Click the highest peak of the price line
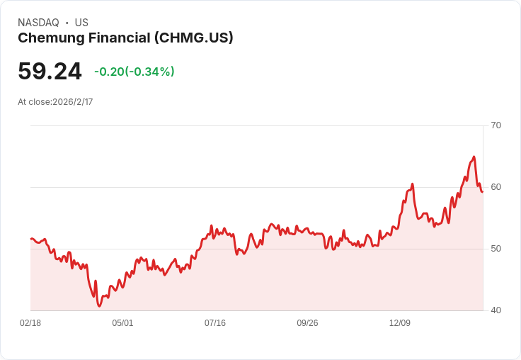The width and height of the screenshot is (521, 360). (474, 157)
